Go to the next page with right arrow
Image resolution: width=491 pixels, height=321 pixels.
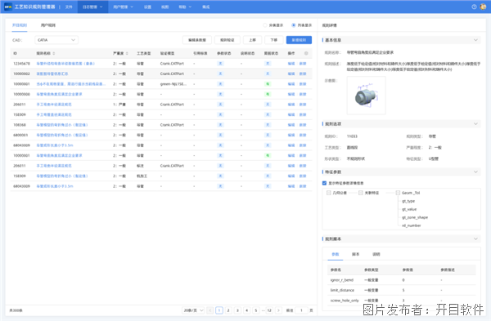click(278, 310)
